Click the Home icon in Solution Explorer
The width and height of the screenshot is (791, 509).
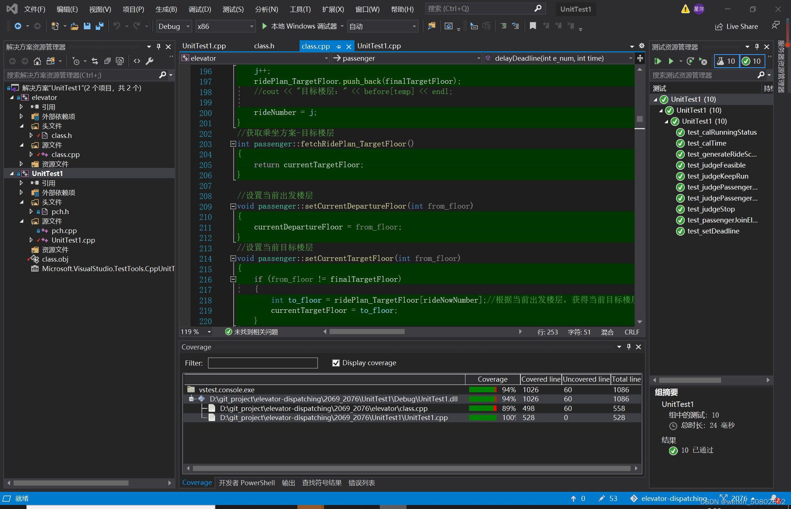37,61
